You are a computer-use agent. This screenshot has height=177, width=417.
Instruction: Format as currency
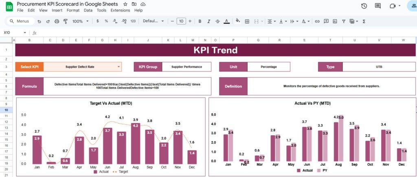pyautogui.click(x=98, y=21)
